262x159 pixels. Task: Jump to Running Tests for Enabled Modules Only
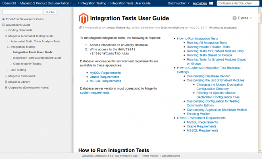(215, 51)
